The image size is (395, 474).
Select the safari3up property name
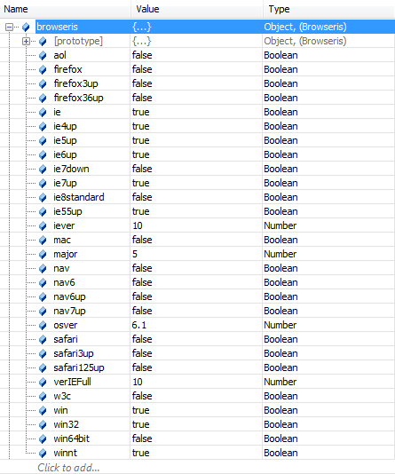[x=74, y=353]
